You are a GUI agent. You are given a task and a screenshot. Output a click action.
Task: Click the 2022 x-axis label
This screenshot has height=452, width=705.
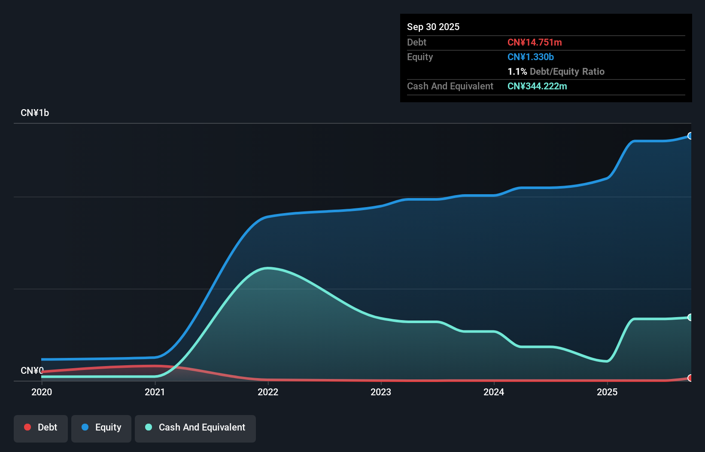pyautogui.click(x=268, y=392)
